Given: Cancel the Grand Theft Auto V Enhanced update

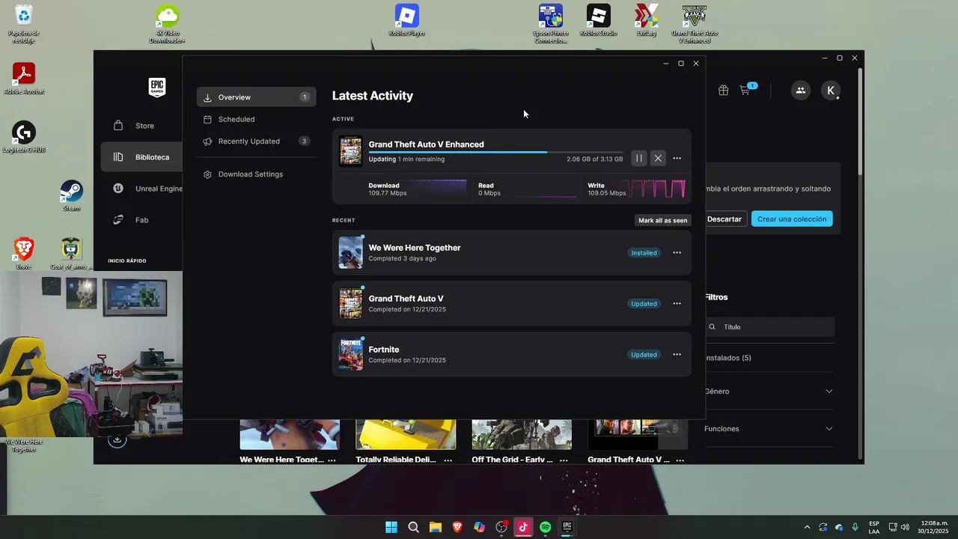Looking at the screenshot, I should point(658,158).
